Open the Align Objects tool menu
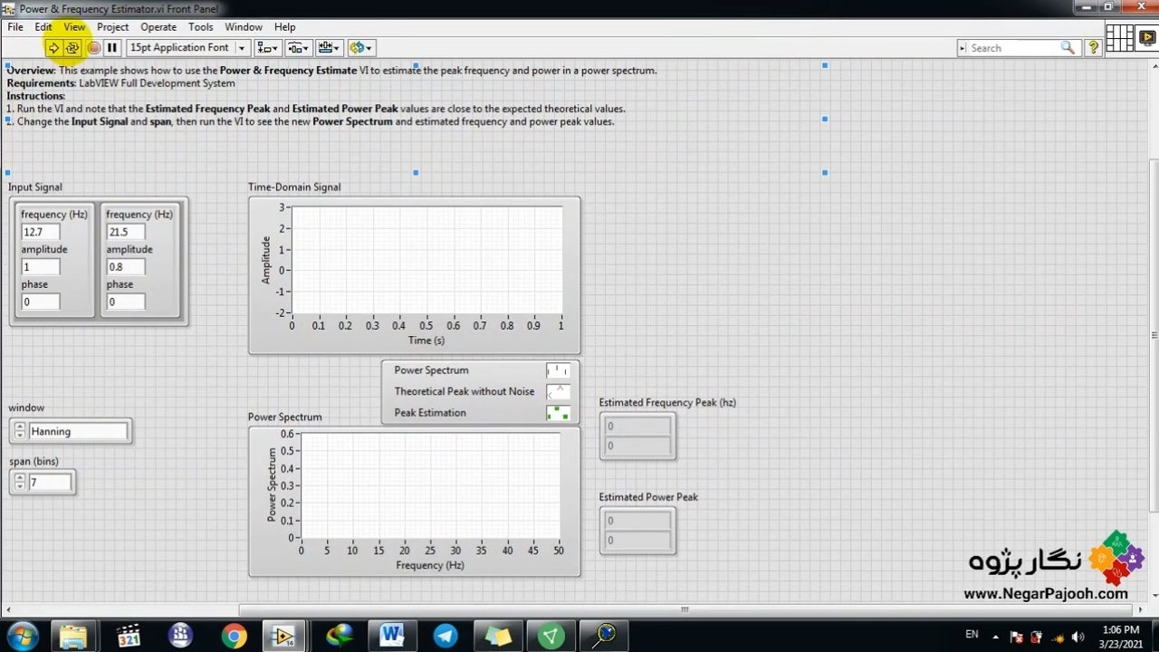Viewport: 1159px width, 652px height. [x=267, y=48]
